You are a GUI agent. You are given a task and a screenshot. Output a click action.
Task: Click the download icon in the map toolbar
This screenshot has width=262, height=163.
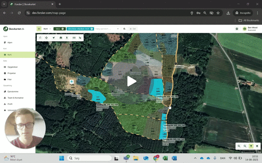pos(67,38)
